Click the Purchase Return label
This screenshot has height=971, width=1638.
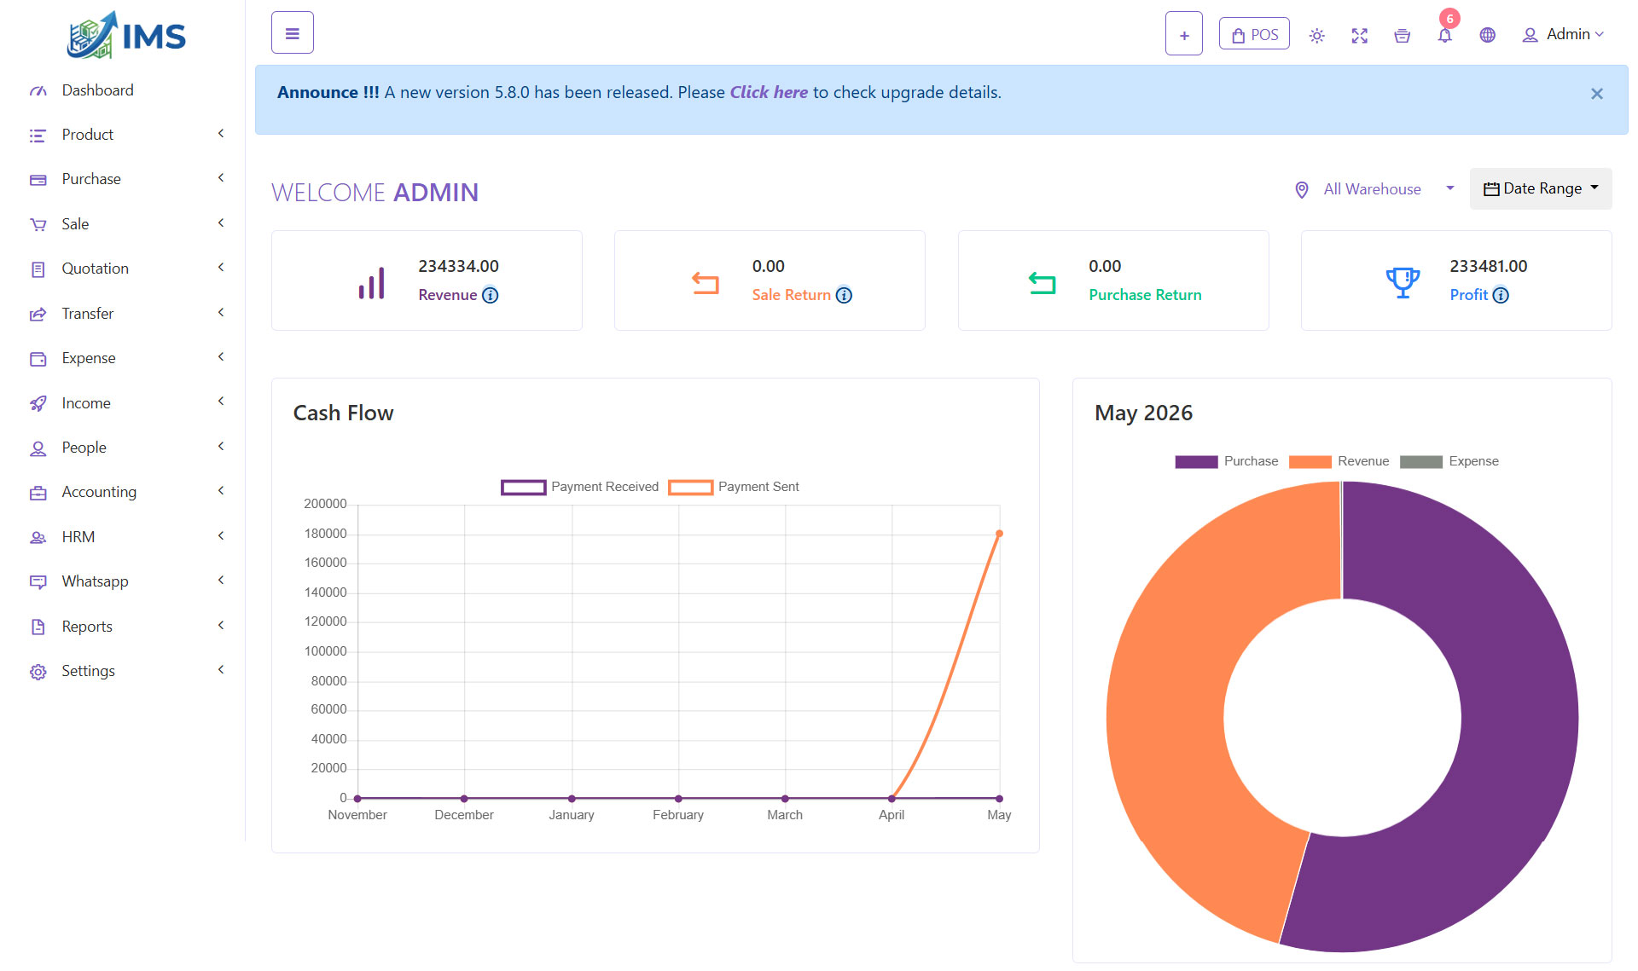(x=1145, y=295)
